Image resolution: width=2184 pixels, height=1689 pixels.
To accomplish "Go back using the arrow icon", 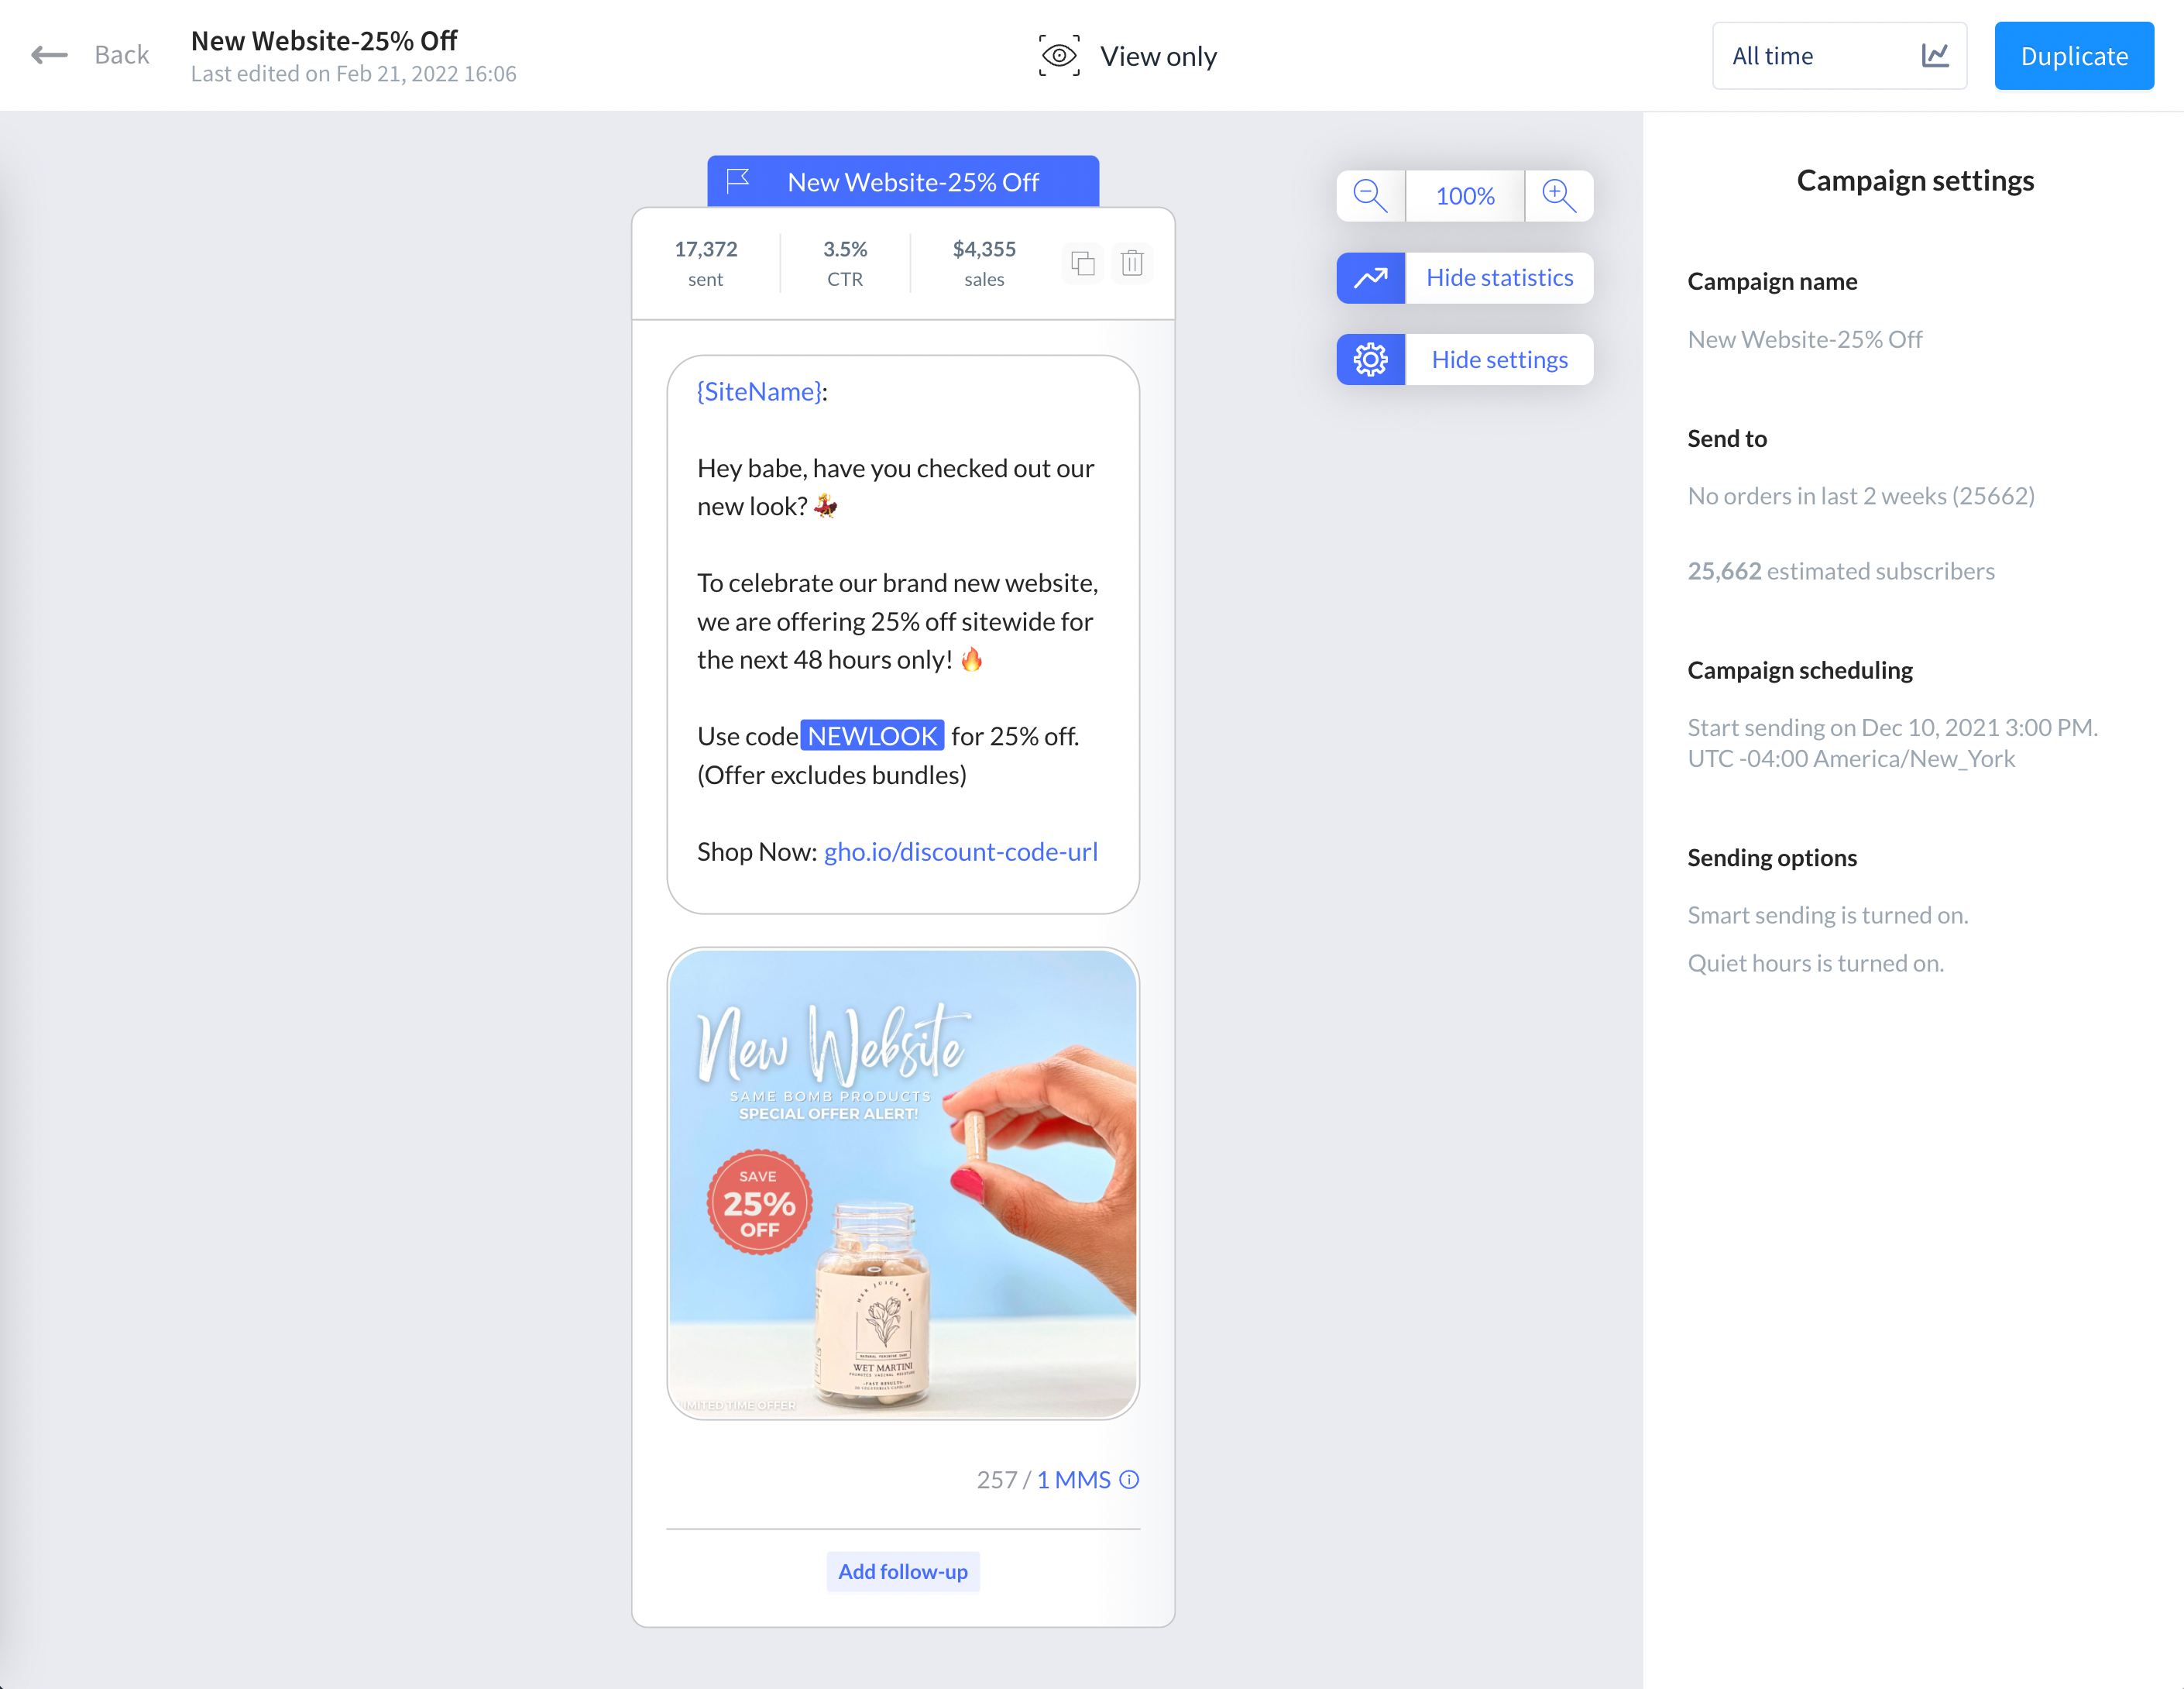I will coord(49,55).
